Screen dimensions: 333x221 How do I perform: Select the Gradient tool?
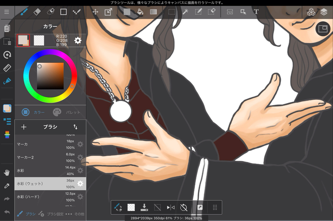point(153,12)
